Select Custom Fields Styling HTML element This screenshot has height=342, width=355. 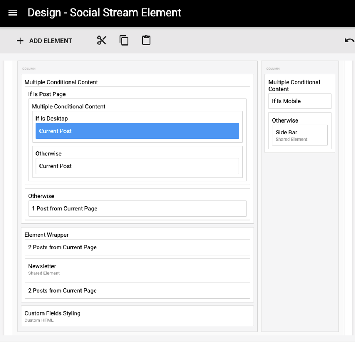pos(137,316)
